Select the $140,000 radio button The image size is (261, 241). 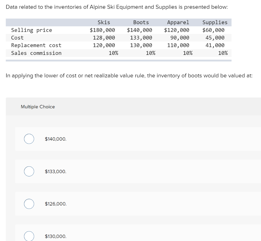click(x=29, y=139)
